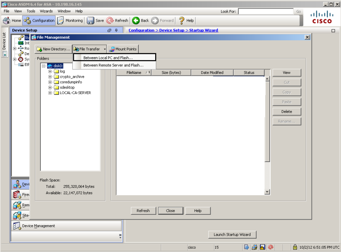341x252 pixels.
Task: Open the Remote Access VPN section
Action: [x=21, y=205]
